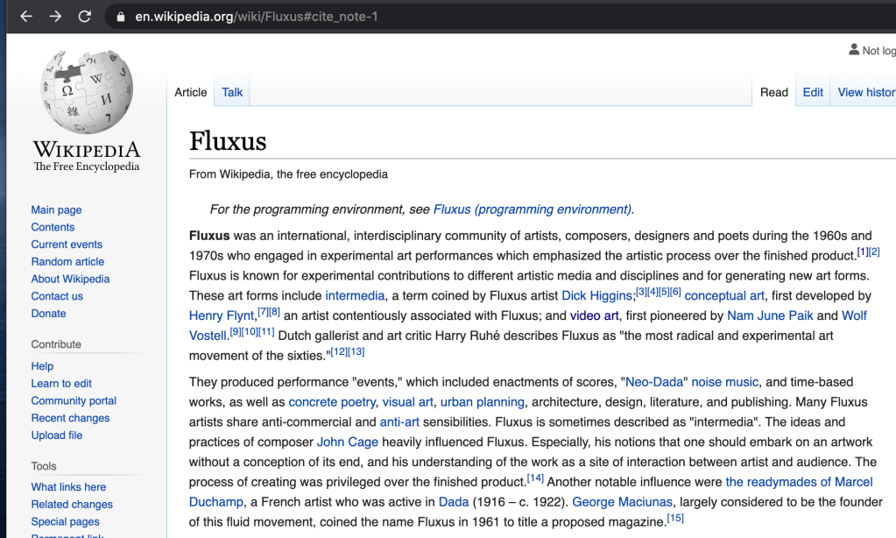Open What links here in Tools
896x538 pixels.
coord(68,487)
